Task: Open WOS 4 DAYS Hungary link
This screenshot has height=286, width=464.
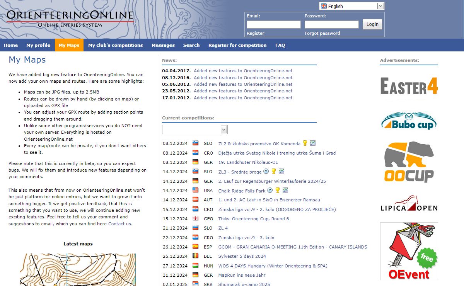Action: tap(273, 266)
